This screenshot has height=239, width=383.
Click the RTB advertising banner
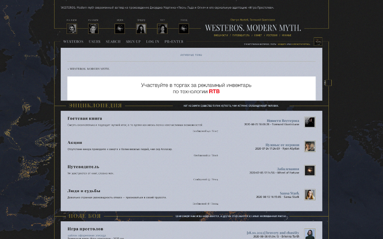[x=191, y=88]
